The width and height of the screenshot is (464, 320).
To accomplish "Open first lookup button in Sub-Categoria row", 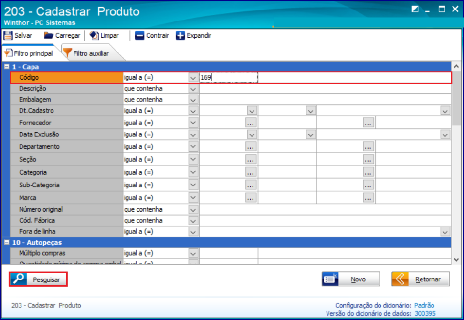I will click(251, 185).
